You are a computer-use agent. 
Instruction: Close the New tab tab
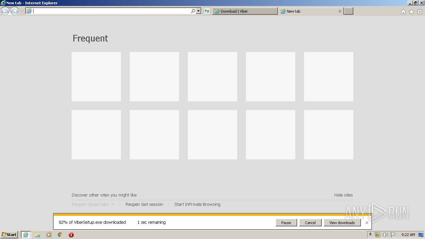pyautogui.click(x=340, y=11)
